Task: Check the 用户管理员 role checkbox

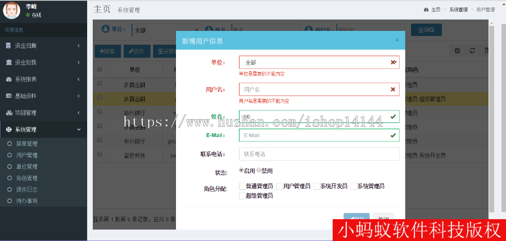Action: [279, 186]
